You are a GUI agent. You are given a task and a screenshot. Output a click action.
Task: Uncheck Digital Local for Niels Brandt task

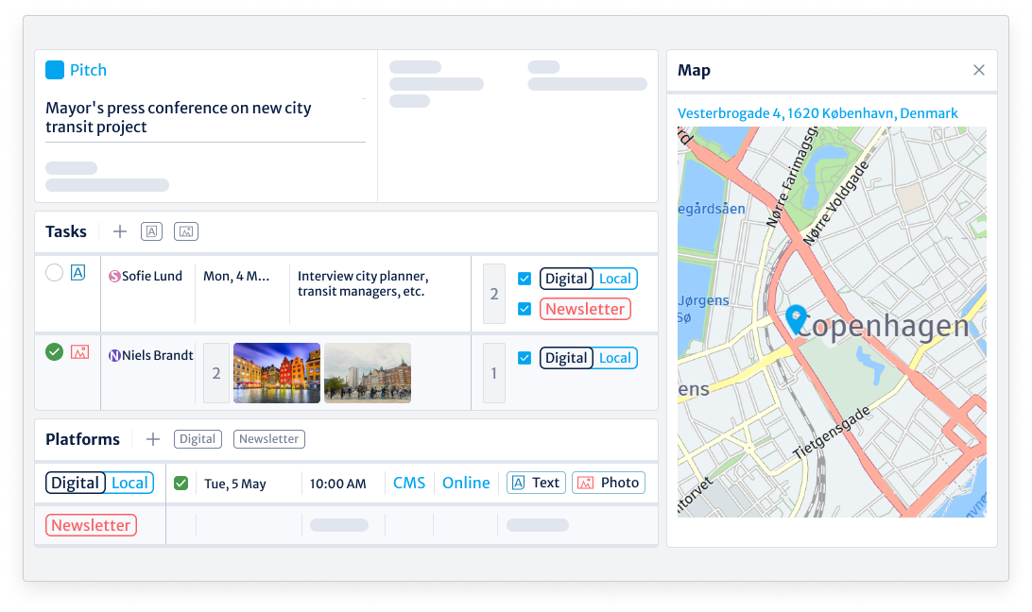coord(525,358)
